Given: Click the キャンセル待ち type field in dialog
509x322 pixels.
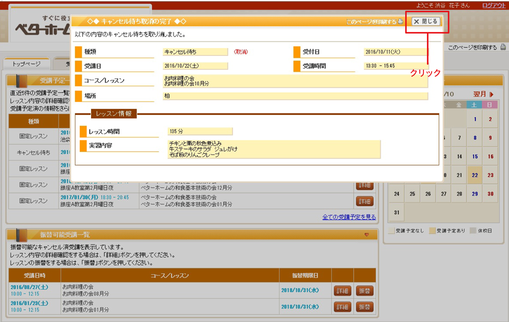Looking at the screenshot, I should (x=195, y=52).
